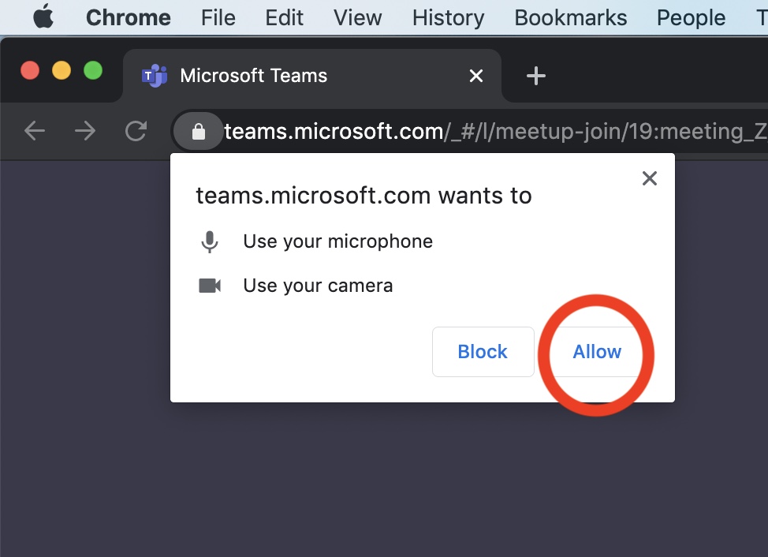768x557 pixels.
Task: Select the Microsoft Teams tab
Action: pos(252,76)
